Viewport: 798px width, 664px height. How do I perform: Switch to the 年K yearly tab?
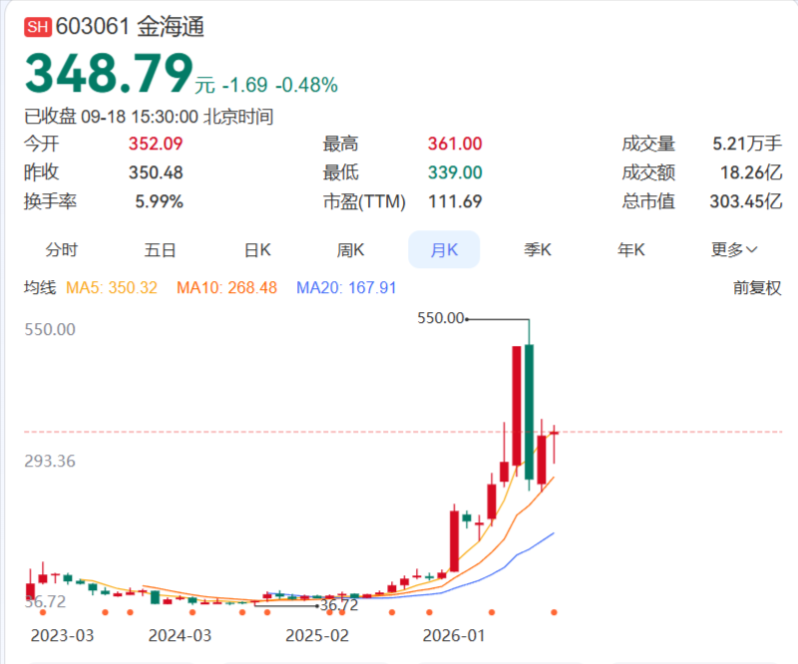tap(631, 250)
